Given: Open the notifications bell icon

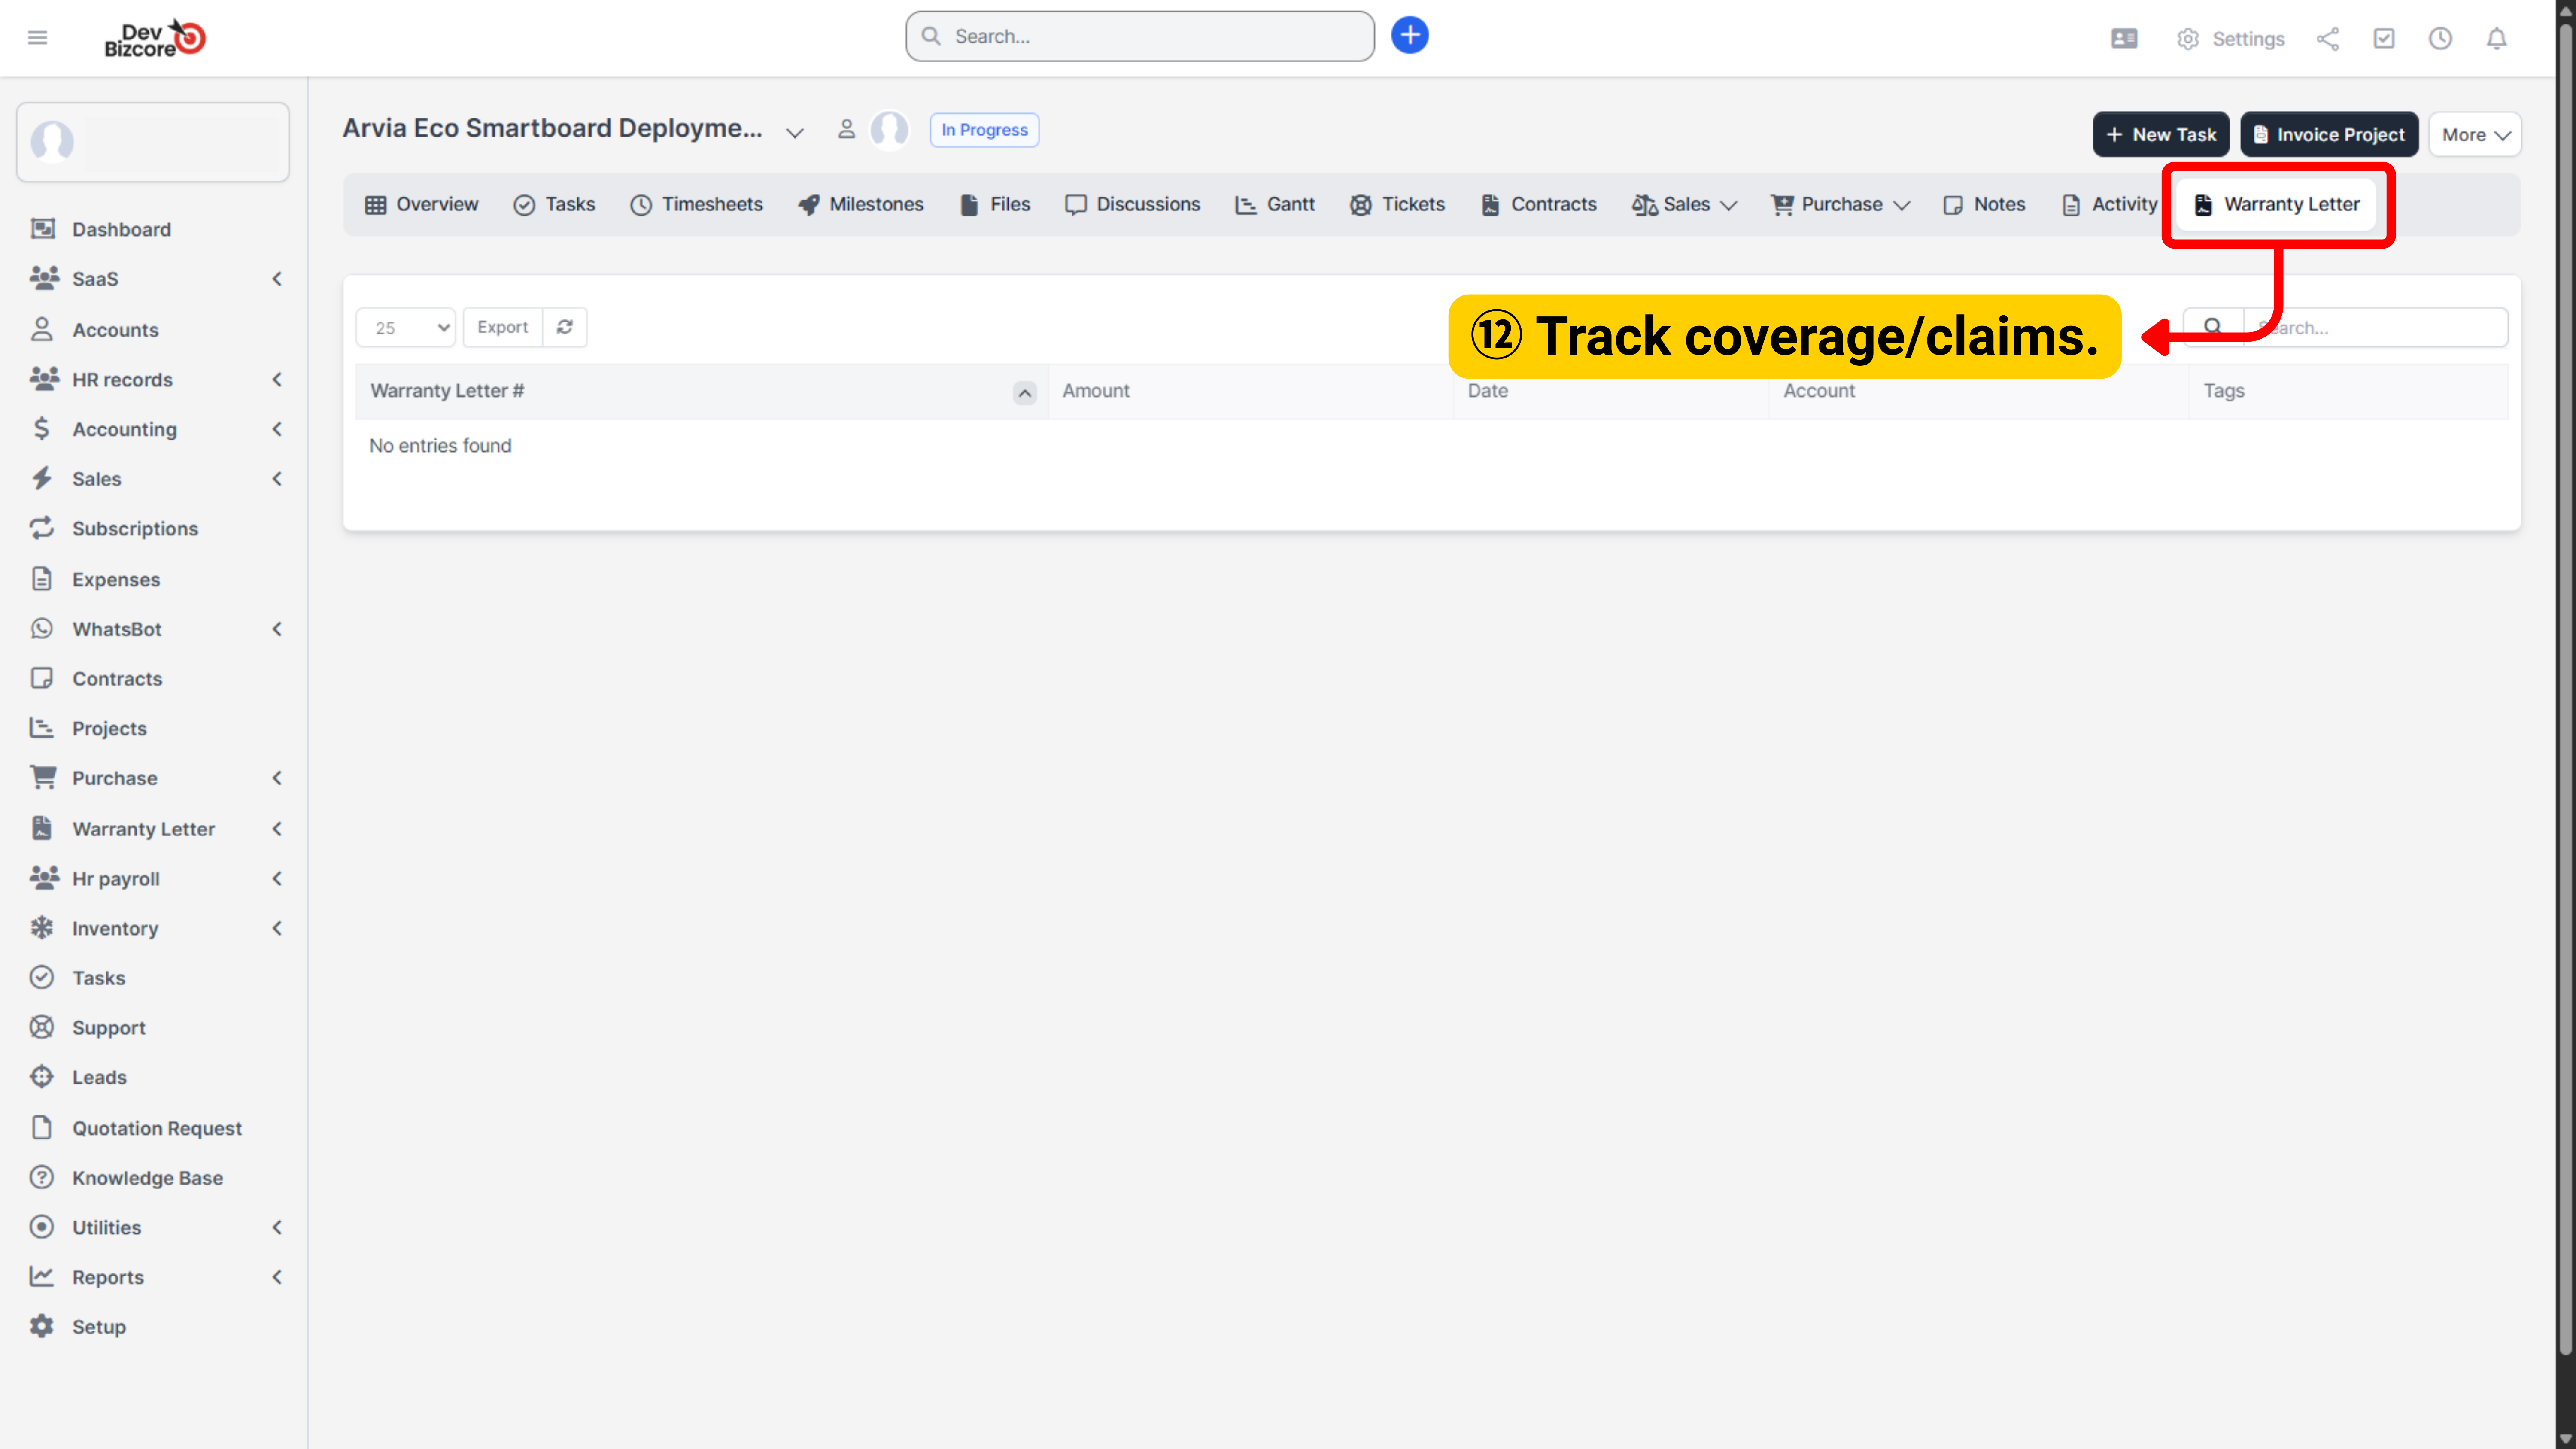Looking at the screenshot, I should 2496,39.
